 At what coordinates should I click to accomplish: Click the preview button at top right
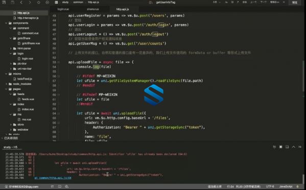(294, 3)
